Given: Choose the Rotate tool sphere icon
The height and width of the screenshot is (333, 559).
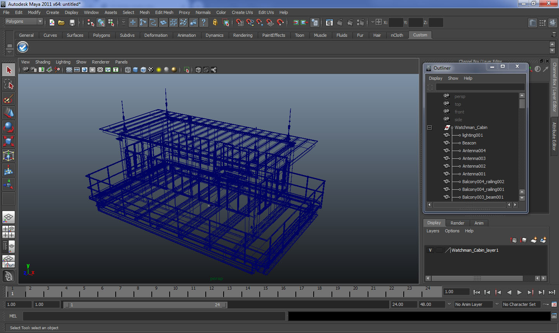Looking at the screenshot, I should click(9, 127).
